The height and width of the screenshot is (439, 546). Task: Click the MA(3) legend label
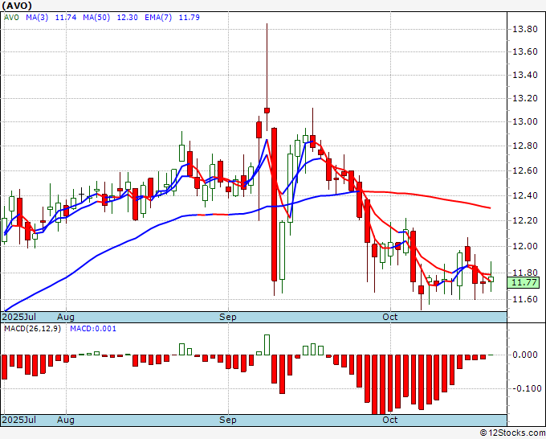(37, 17)
